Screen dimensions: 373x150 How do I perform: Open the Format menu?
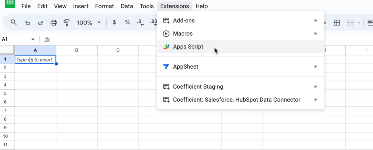click(x=104, y=6)
